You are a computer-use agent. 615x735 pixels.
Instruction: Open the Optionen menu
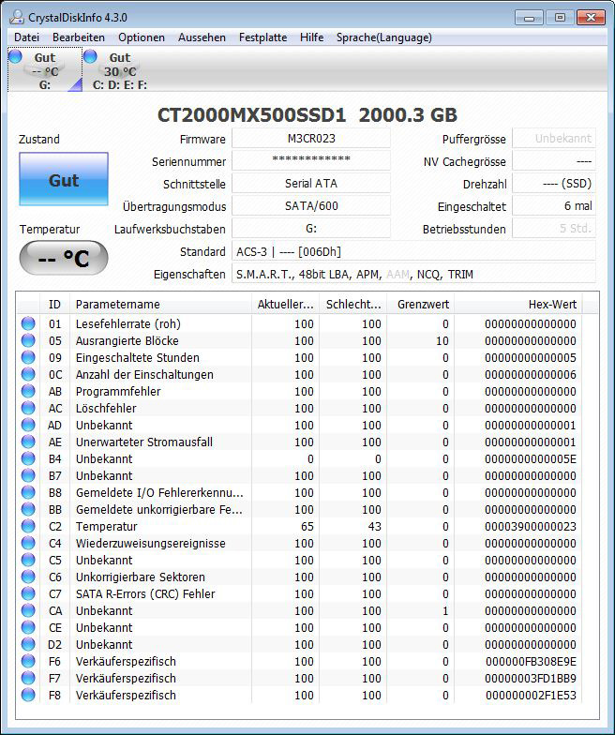(x=141, y=37)
